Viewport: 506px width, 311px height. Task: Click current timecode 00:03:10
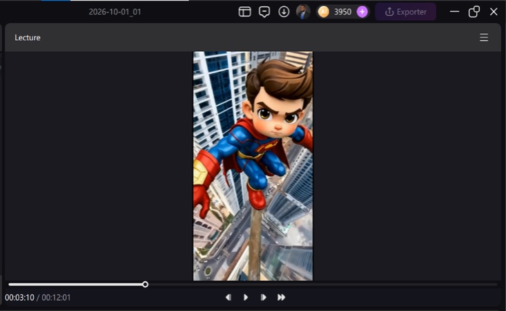pyautogui.click(x=19, y=297)
